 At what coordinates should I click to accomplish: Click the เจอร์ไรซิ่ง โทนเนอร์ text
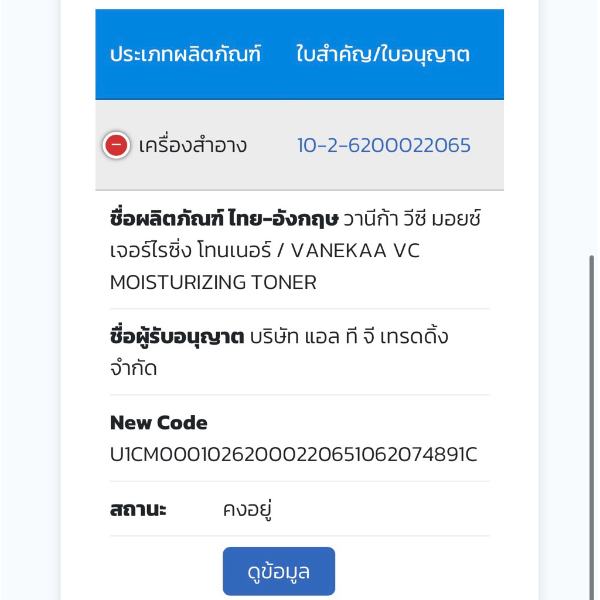coord(190,251)
